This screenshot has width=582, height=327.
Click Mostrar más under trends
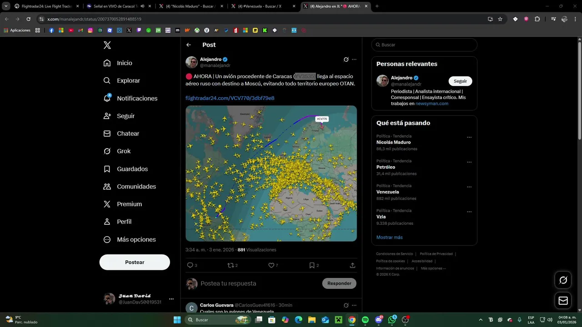(x=389, y=238)
